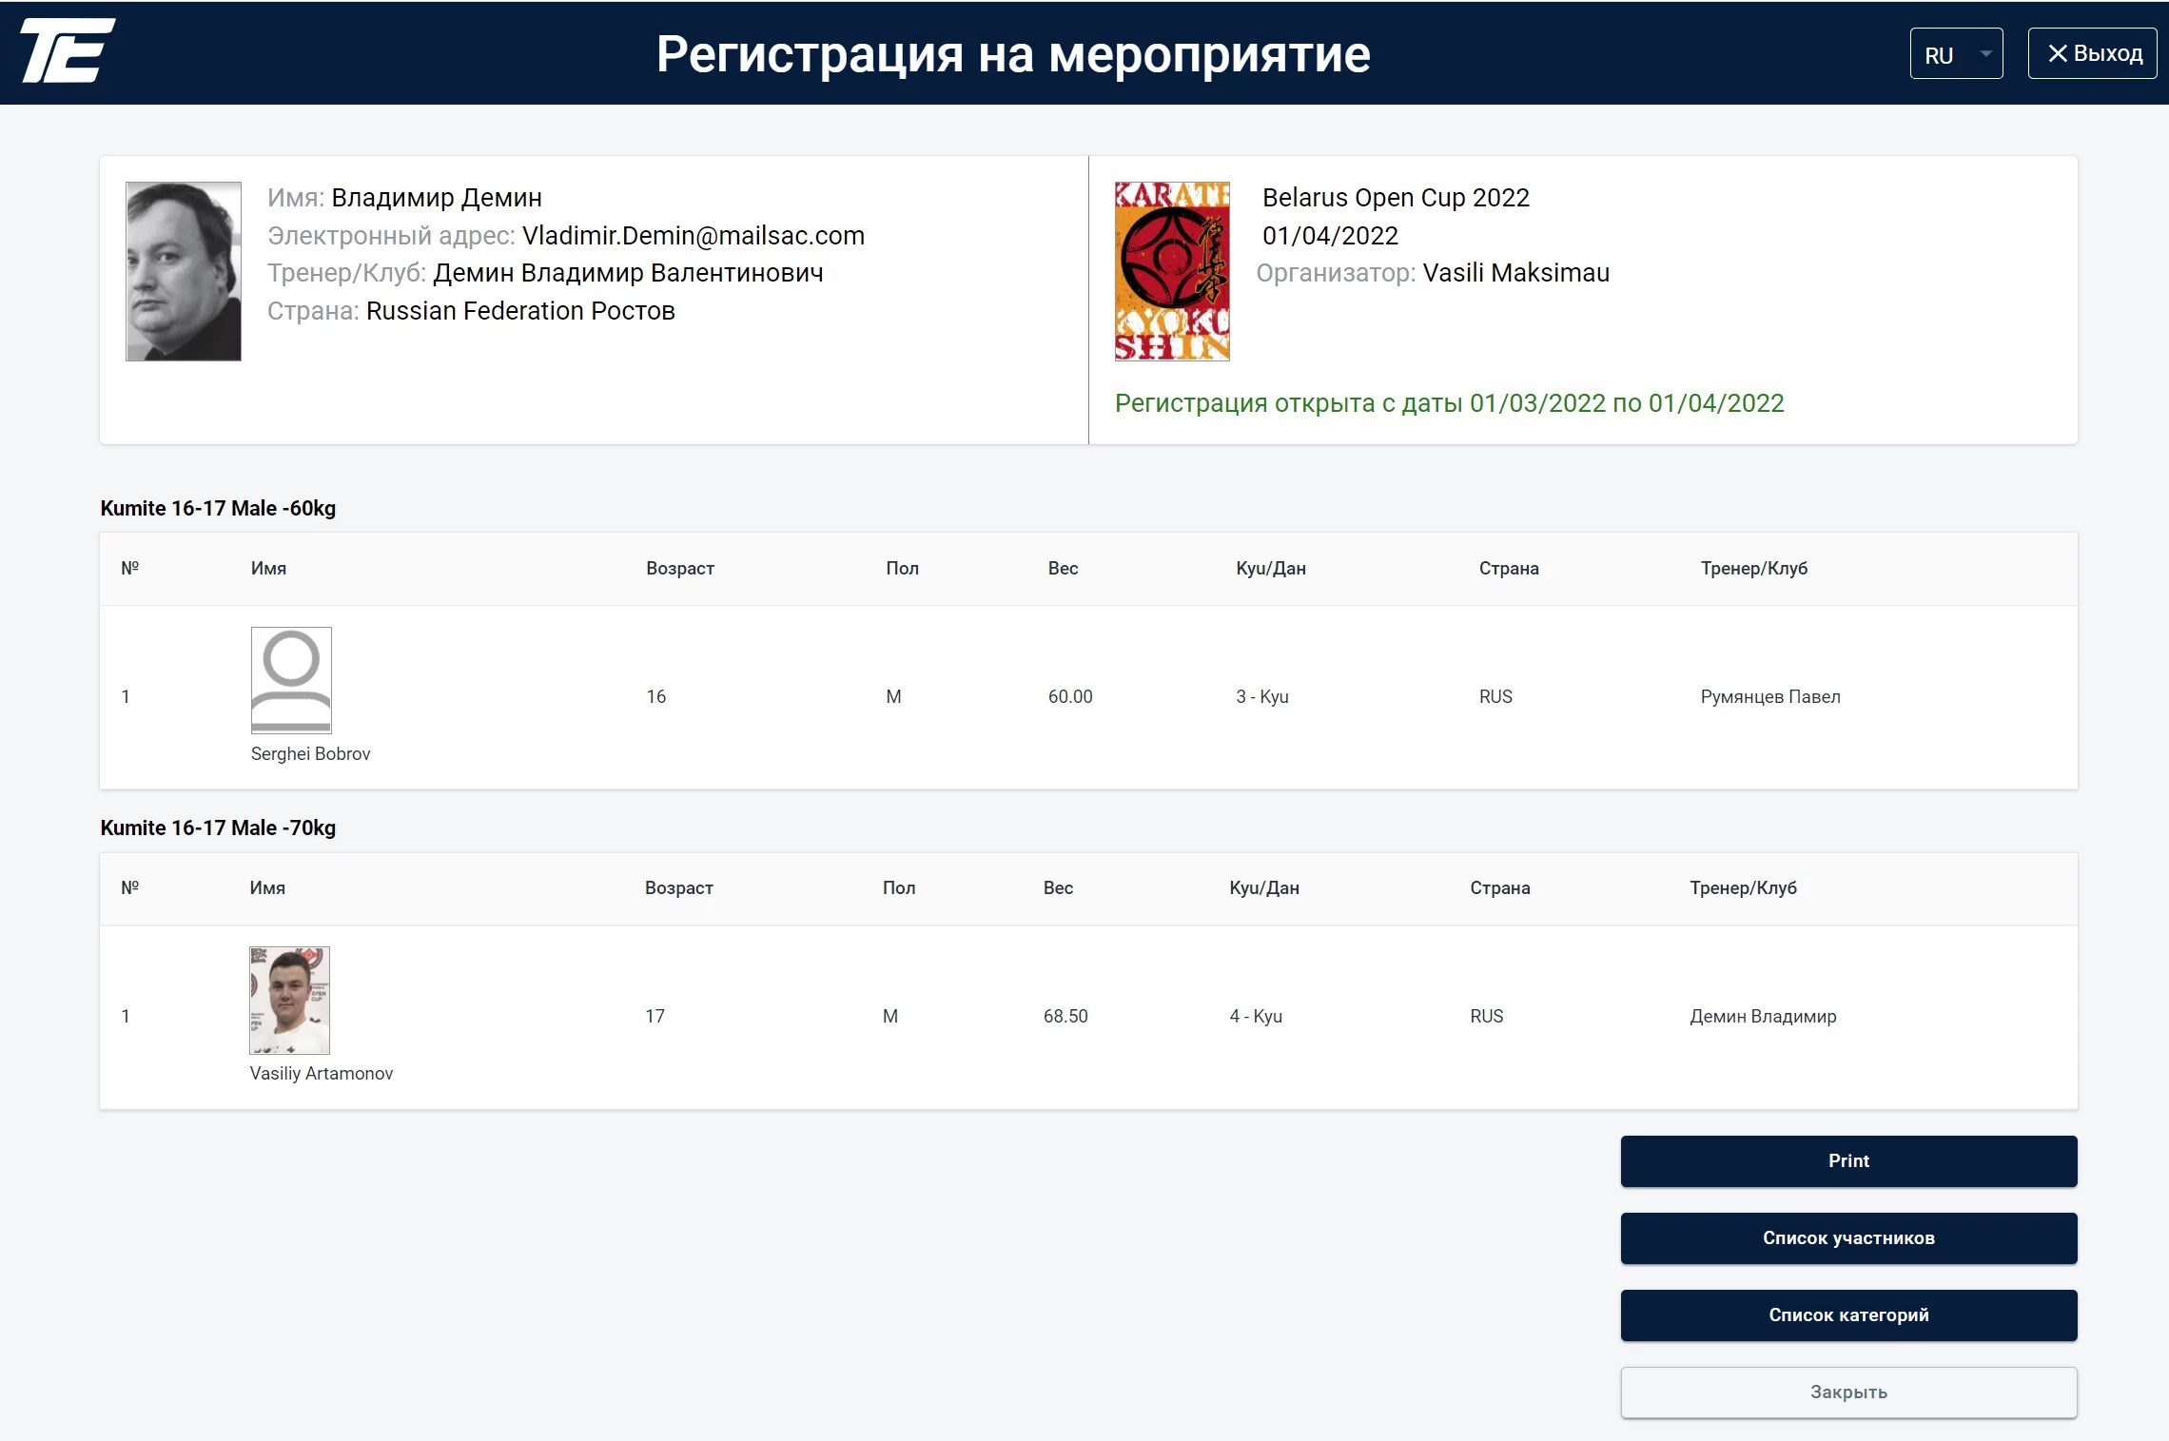Click coach Демин Владимир cell
The width and height of the screenshot is (2169, 1441).
click(x=1763, y=1016)
